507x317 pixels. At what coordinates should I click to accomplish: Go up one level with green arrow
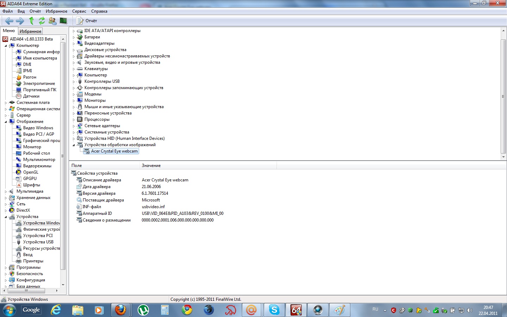pos(31,21)
